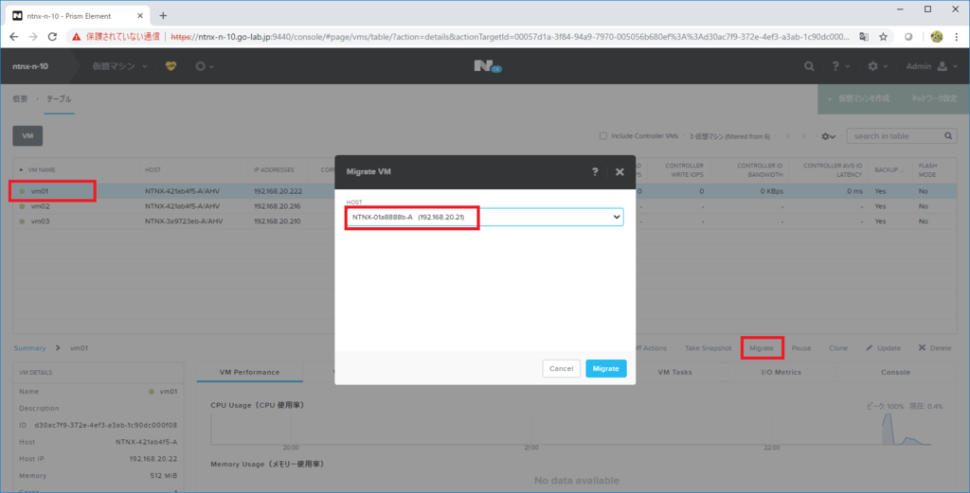Click the VM filter button

[27, 136]
